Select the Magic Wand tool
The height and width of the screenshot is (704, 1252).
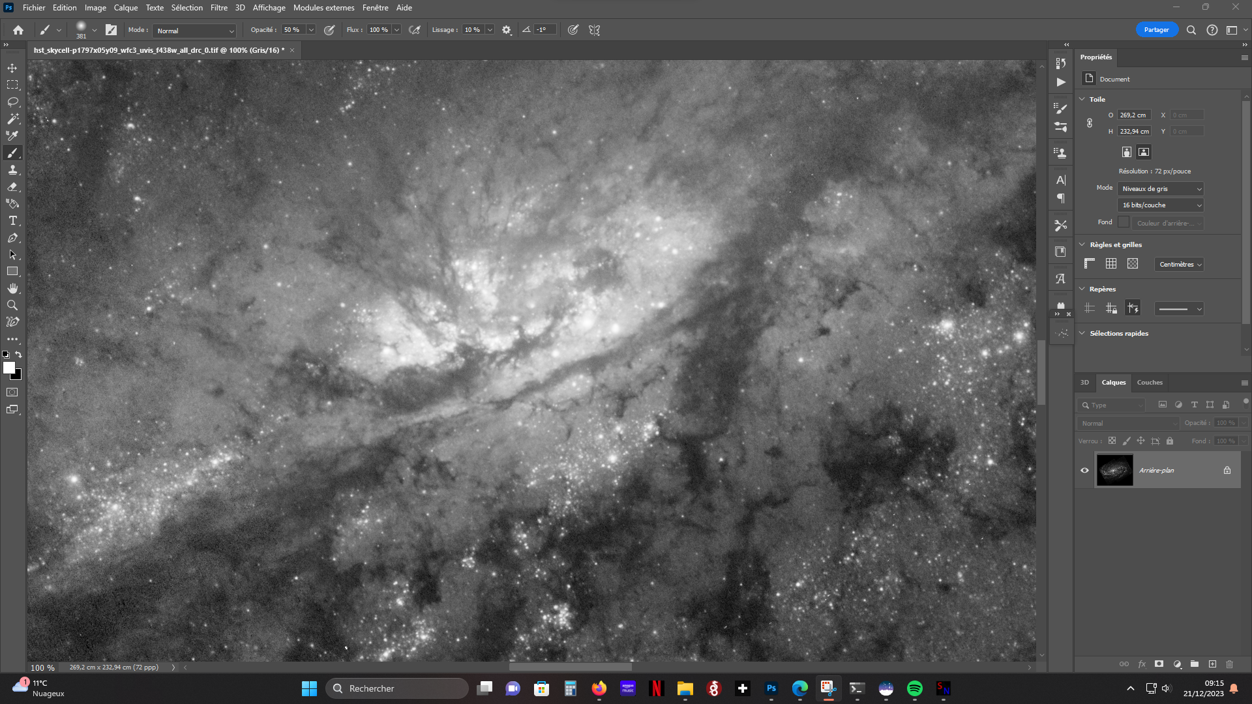(12, 119)
